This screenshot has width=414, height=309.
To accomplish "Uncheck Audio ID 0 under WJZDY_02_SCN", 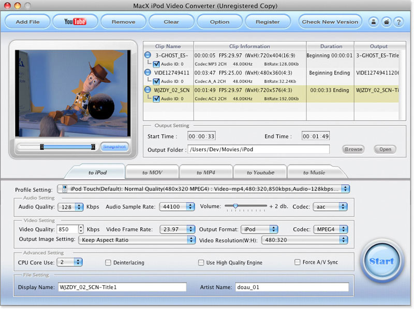I will click(156, 99).
